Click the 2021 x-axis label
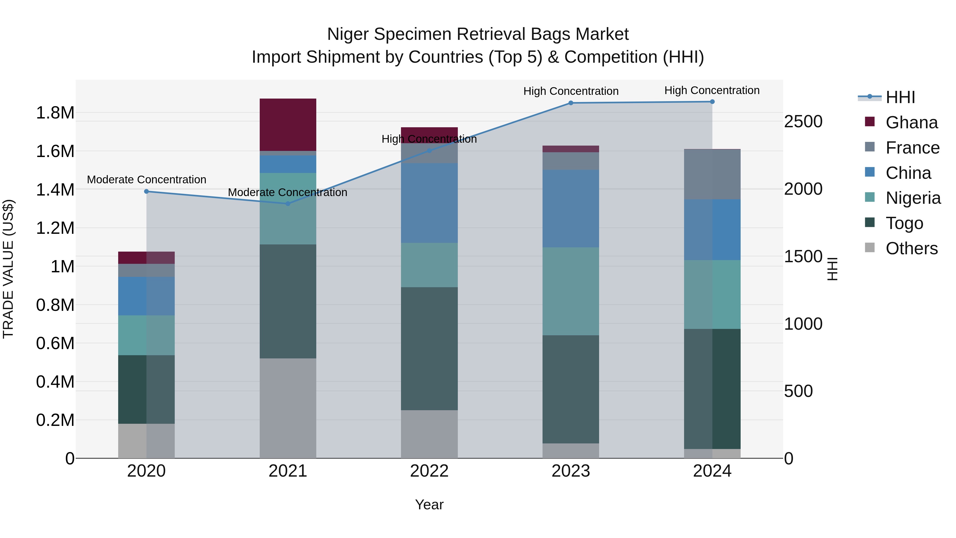The width and height of the screenshot is (956, 538). [288, 471]
